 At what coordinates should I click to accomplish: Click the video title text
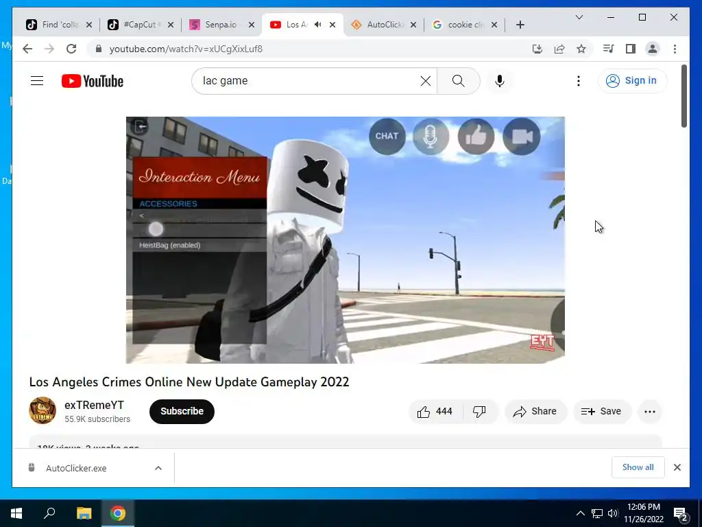click(x=189, y=382)
